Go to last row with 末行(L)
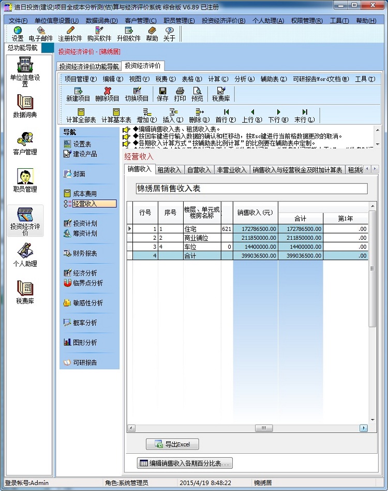This screenshot has width=388, height=491. [305, 115]
